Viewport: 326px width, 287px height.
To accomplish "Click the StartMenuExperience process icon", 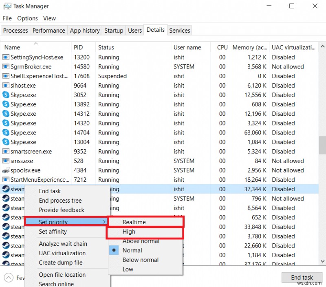I will point(6,180).
